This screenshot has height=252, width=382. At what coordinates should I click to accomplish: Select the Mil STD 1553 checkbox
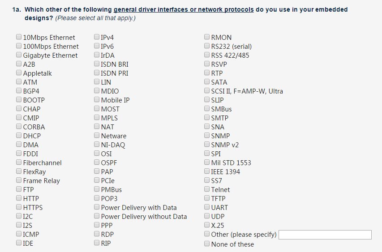coord(207,162)
